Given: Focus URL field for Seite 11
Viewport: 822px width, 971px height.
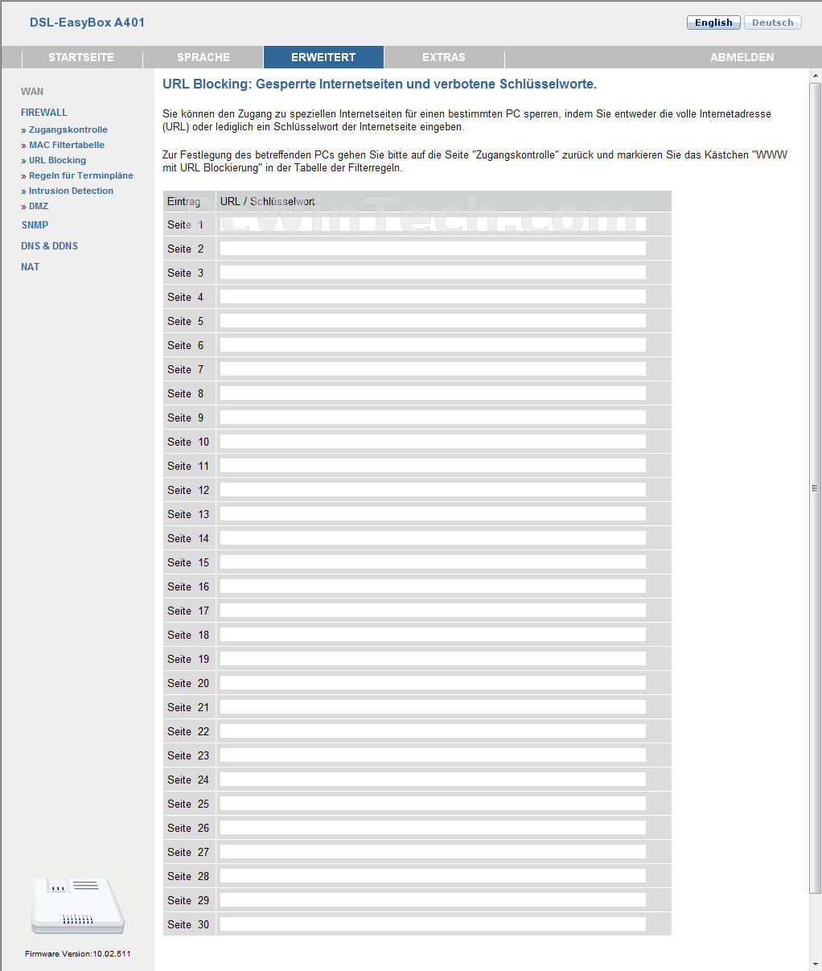Looking at the screenshot, I should [x=433, y=466].
